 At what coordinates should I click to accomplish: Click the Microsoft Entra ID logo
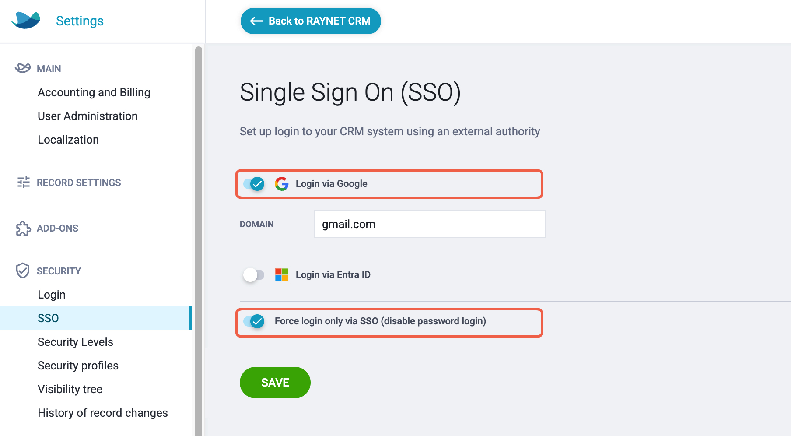(282, 275)
